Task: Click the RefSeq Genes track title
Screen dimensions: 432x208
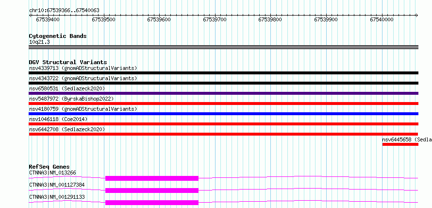Action: [x=49, y=167]
